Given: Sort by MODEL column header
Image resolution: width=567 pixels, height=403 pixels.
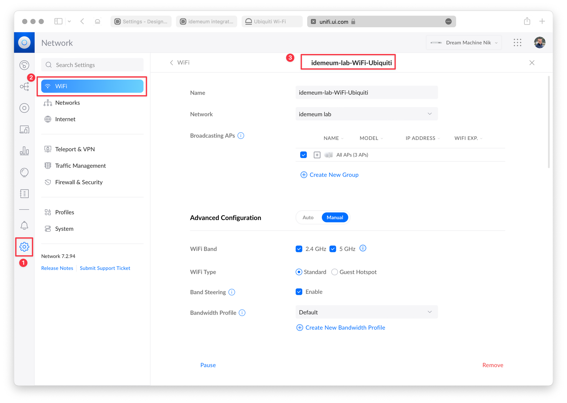Looking at the screenshot, I should tap(371, 138).
